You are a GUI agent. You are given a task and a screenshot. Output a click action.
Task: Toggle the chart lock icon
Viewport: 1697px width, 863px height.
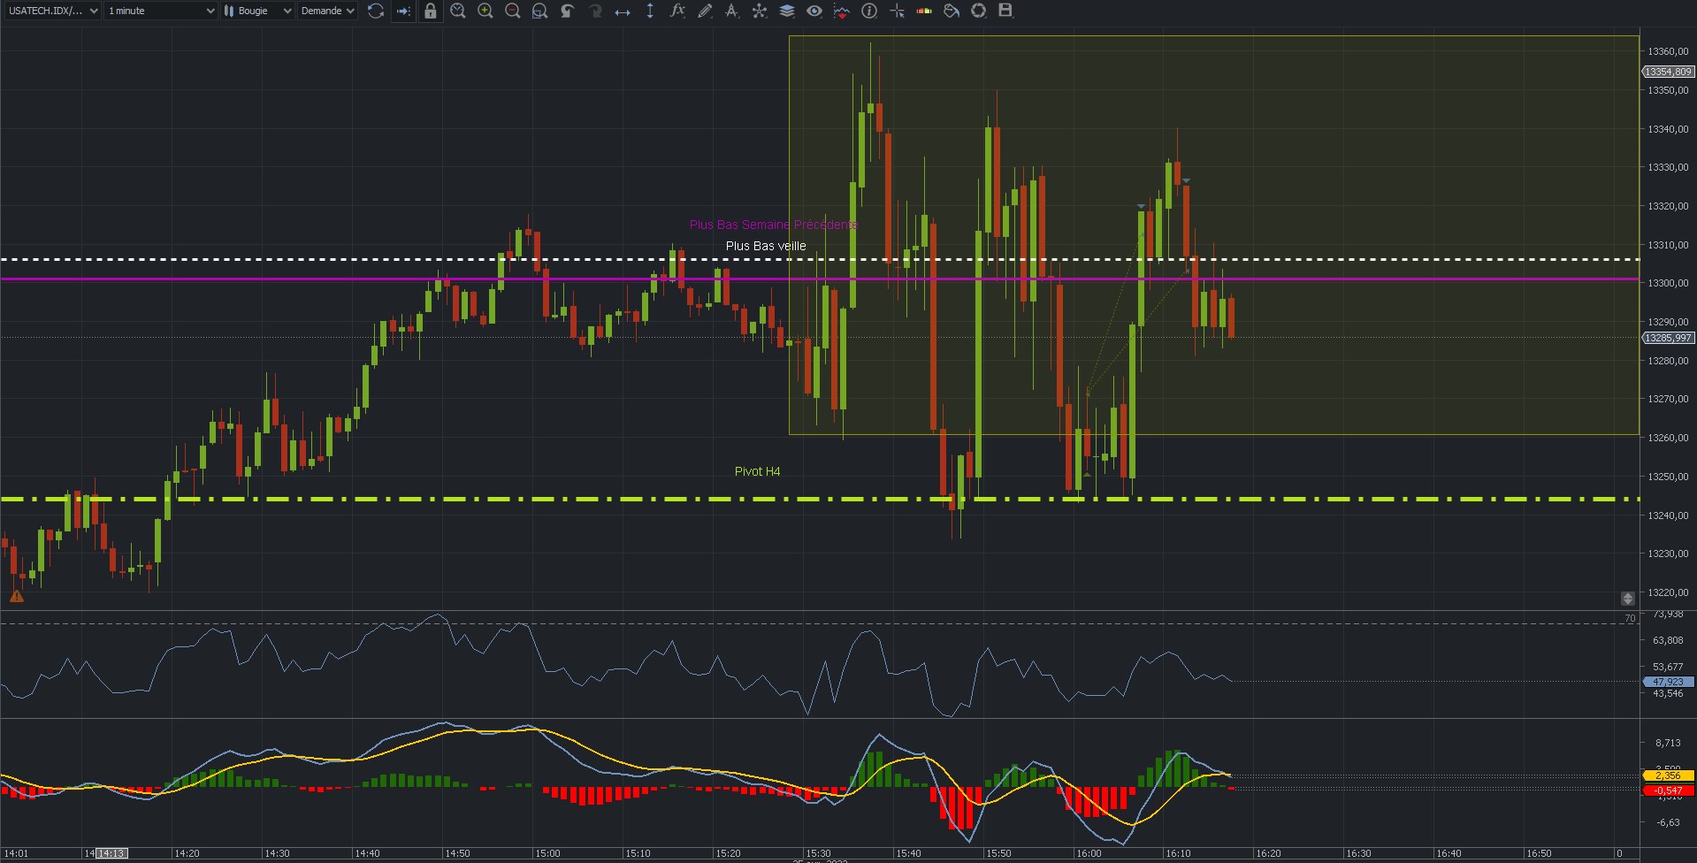point(430,11)
